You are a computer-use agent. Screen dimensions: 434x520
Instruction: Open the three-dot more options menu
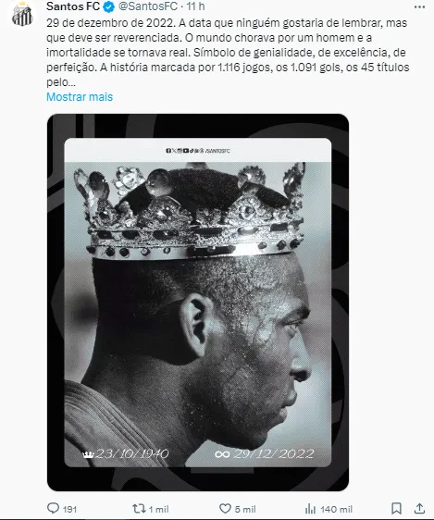click(x=420, y=7)
